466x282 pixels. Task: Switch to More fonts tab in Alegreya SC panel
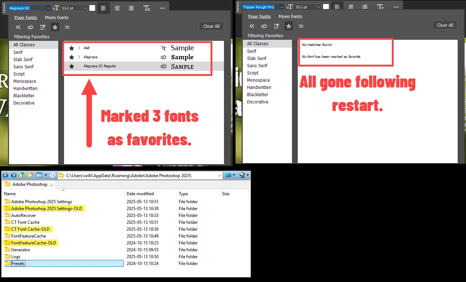[x=57, y=17]
